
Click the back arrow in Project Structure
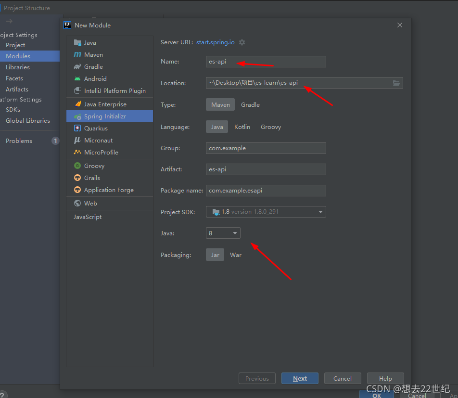click(x=9, y=21)
